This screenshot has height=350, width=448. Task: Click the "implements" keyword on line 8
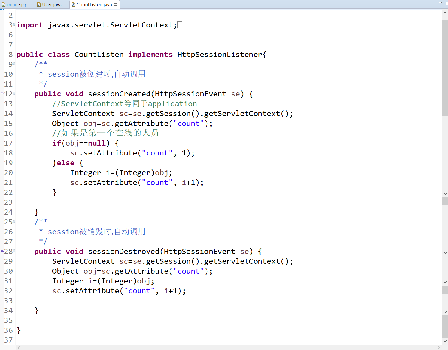pyautogui.click(x=151, y=55)
